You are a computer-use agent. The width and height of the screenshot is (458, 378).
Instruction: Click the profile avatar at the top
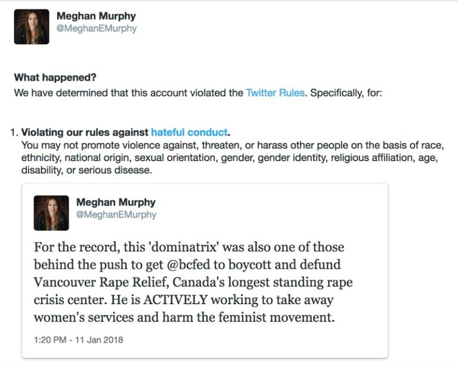click(32, 27)
